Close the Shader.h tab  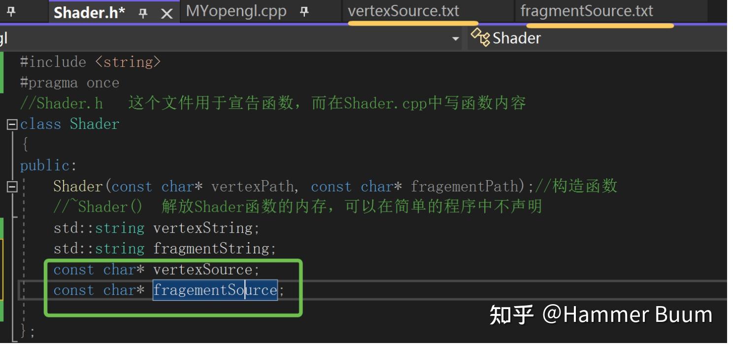[167, 14]
